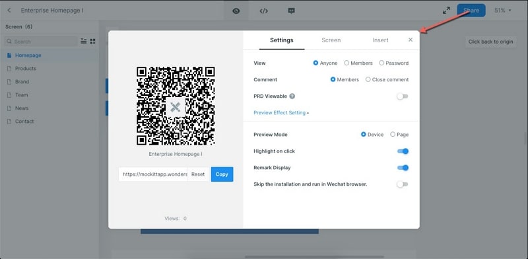Toggle Skip installation Wechat browser switch

[x=403, y=184]
